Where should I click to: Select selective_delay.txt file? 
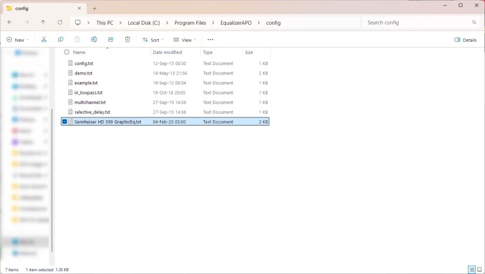(x=92, y=112)
